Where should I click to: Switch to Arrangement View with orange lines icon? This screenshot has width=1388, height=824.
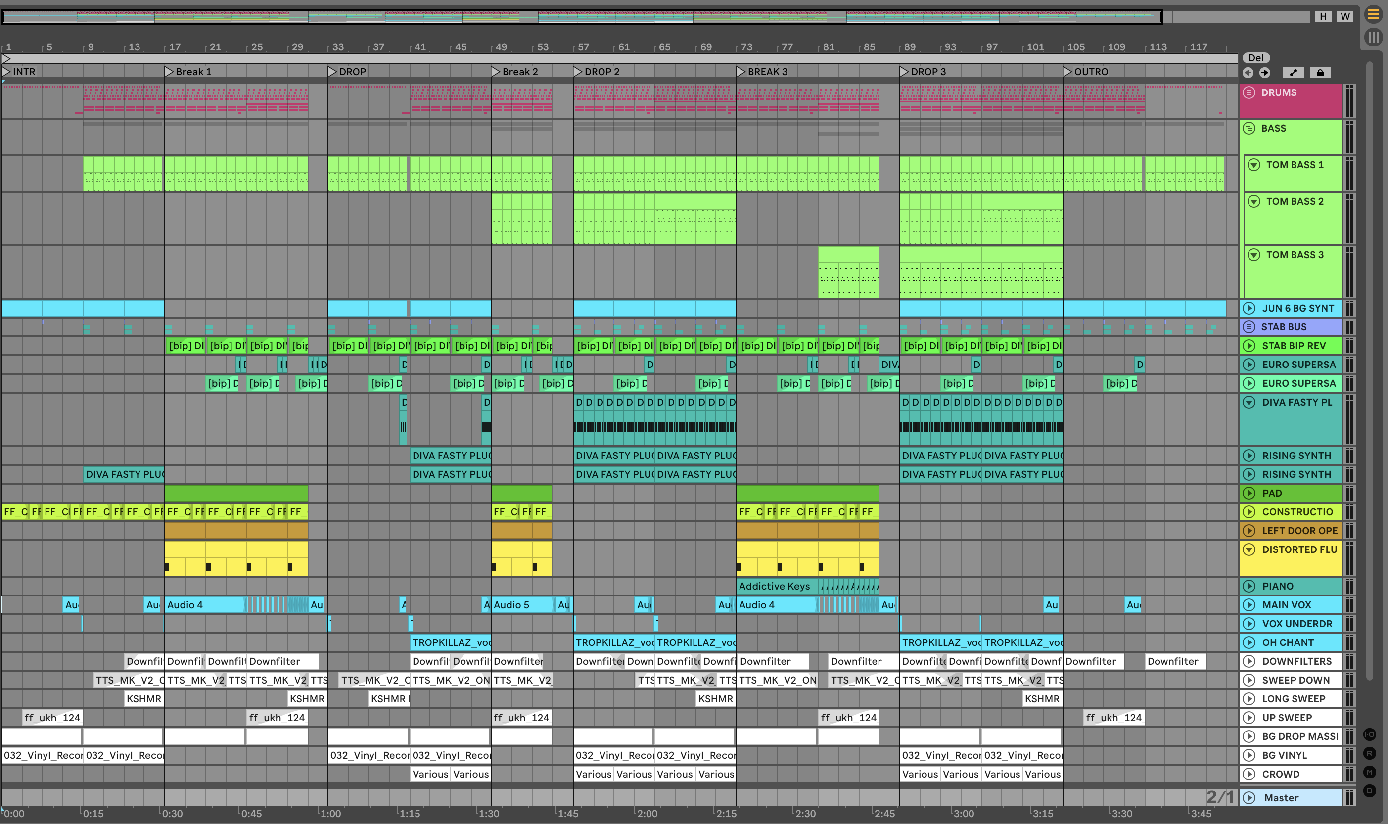1373,15
